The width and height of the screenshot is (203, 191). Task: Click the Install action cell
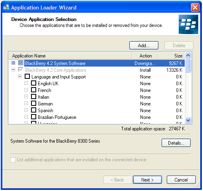(x=145, y=70)
